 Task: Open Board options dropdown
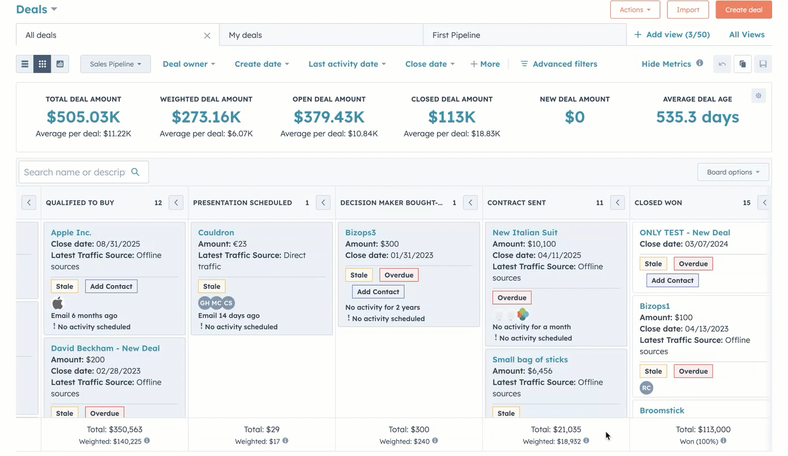tap(733, 172)
